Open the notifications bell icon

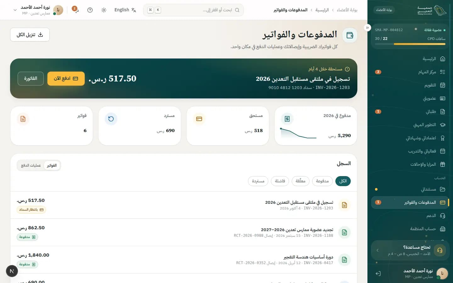click(x=76, y=10)
